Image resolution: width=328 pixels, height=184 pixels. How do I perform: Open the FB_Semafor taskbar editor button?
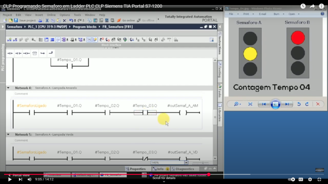click(113, 175)
